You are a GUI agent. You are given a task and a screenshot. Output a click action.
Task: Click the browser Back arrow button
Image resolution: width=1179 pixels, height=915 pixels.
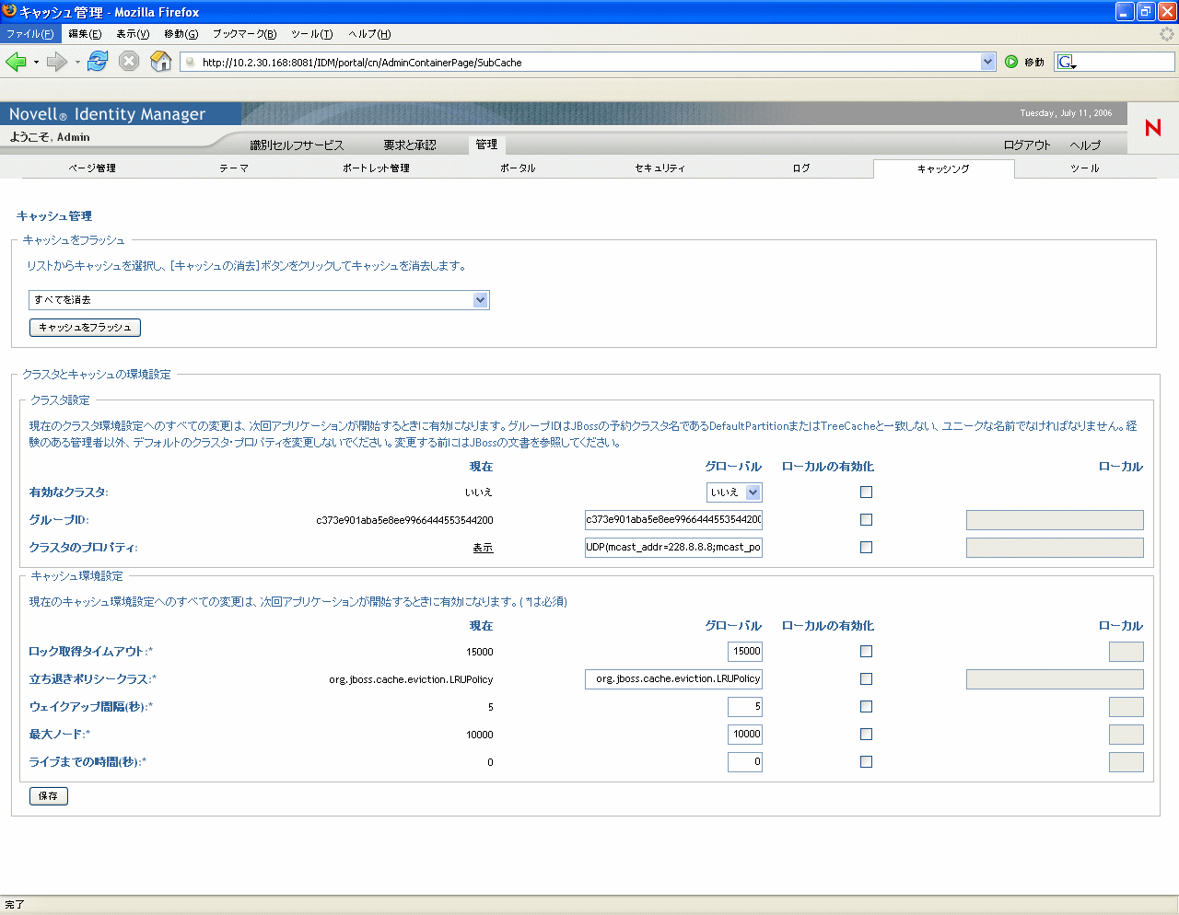17,62
